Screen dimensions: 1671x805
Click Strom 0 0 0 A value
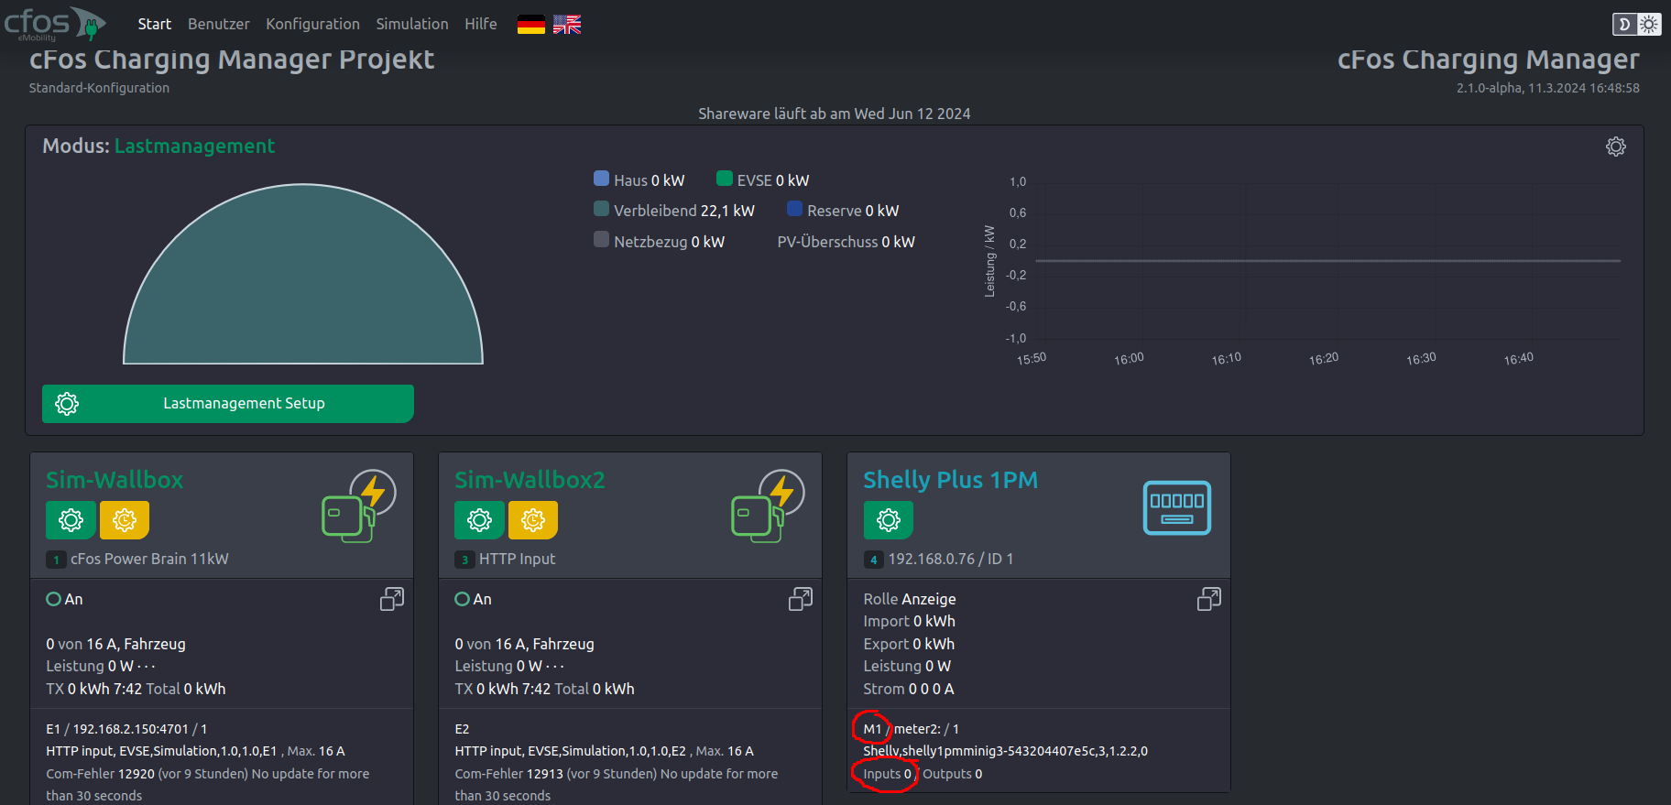(909, 689)
